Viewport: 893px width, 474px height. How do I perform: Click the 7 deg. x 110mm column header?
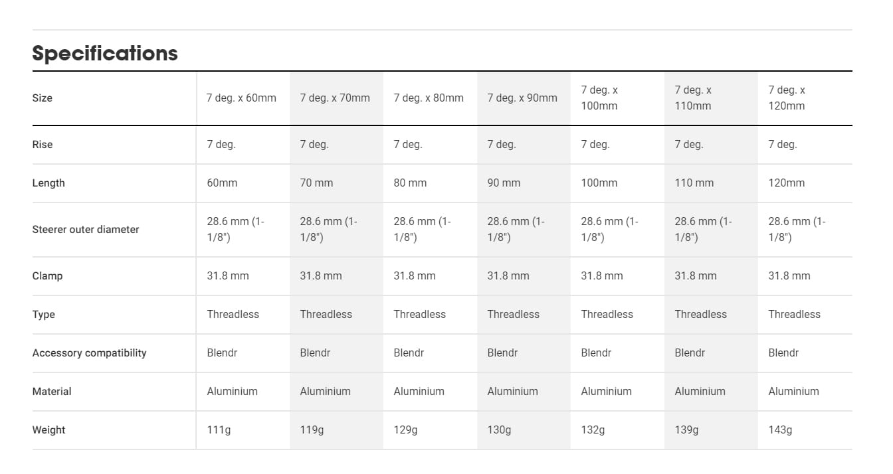(693, 98)
